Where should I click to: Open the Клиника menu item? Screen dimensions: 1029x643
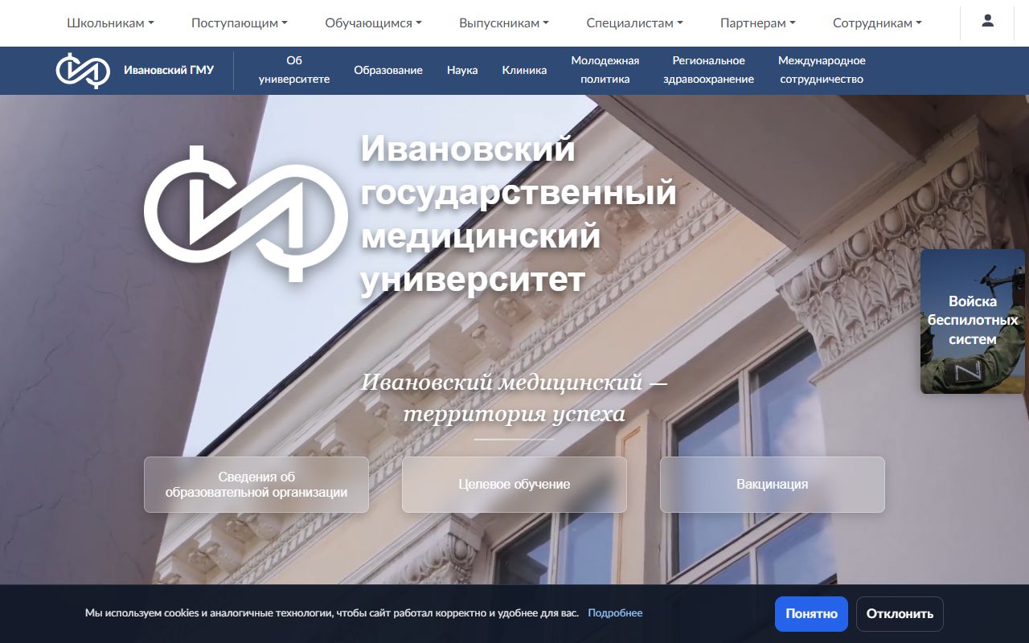coord(524,70)
